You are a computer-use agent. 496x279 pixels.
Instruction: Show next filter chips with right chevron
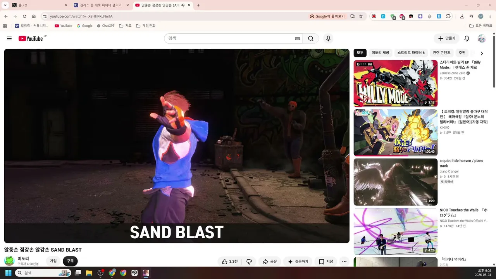point(482,53)
